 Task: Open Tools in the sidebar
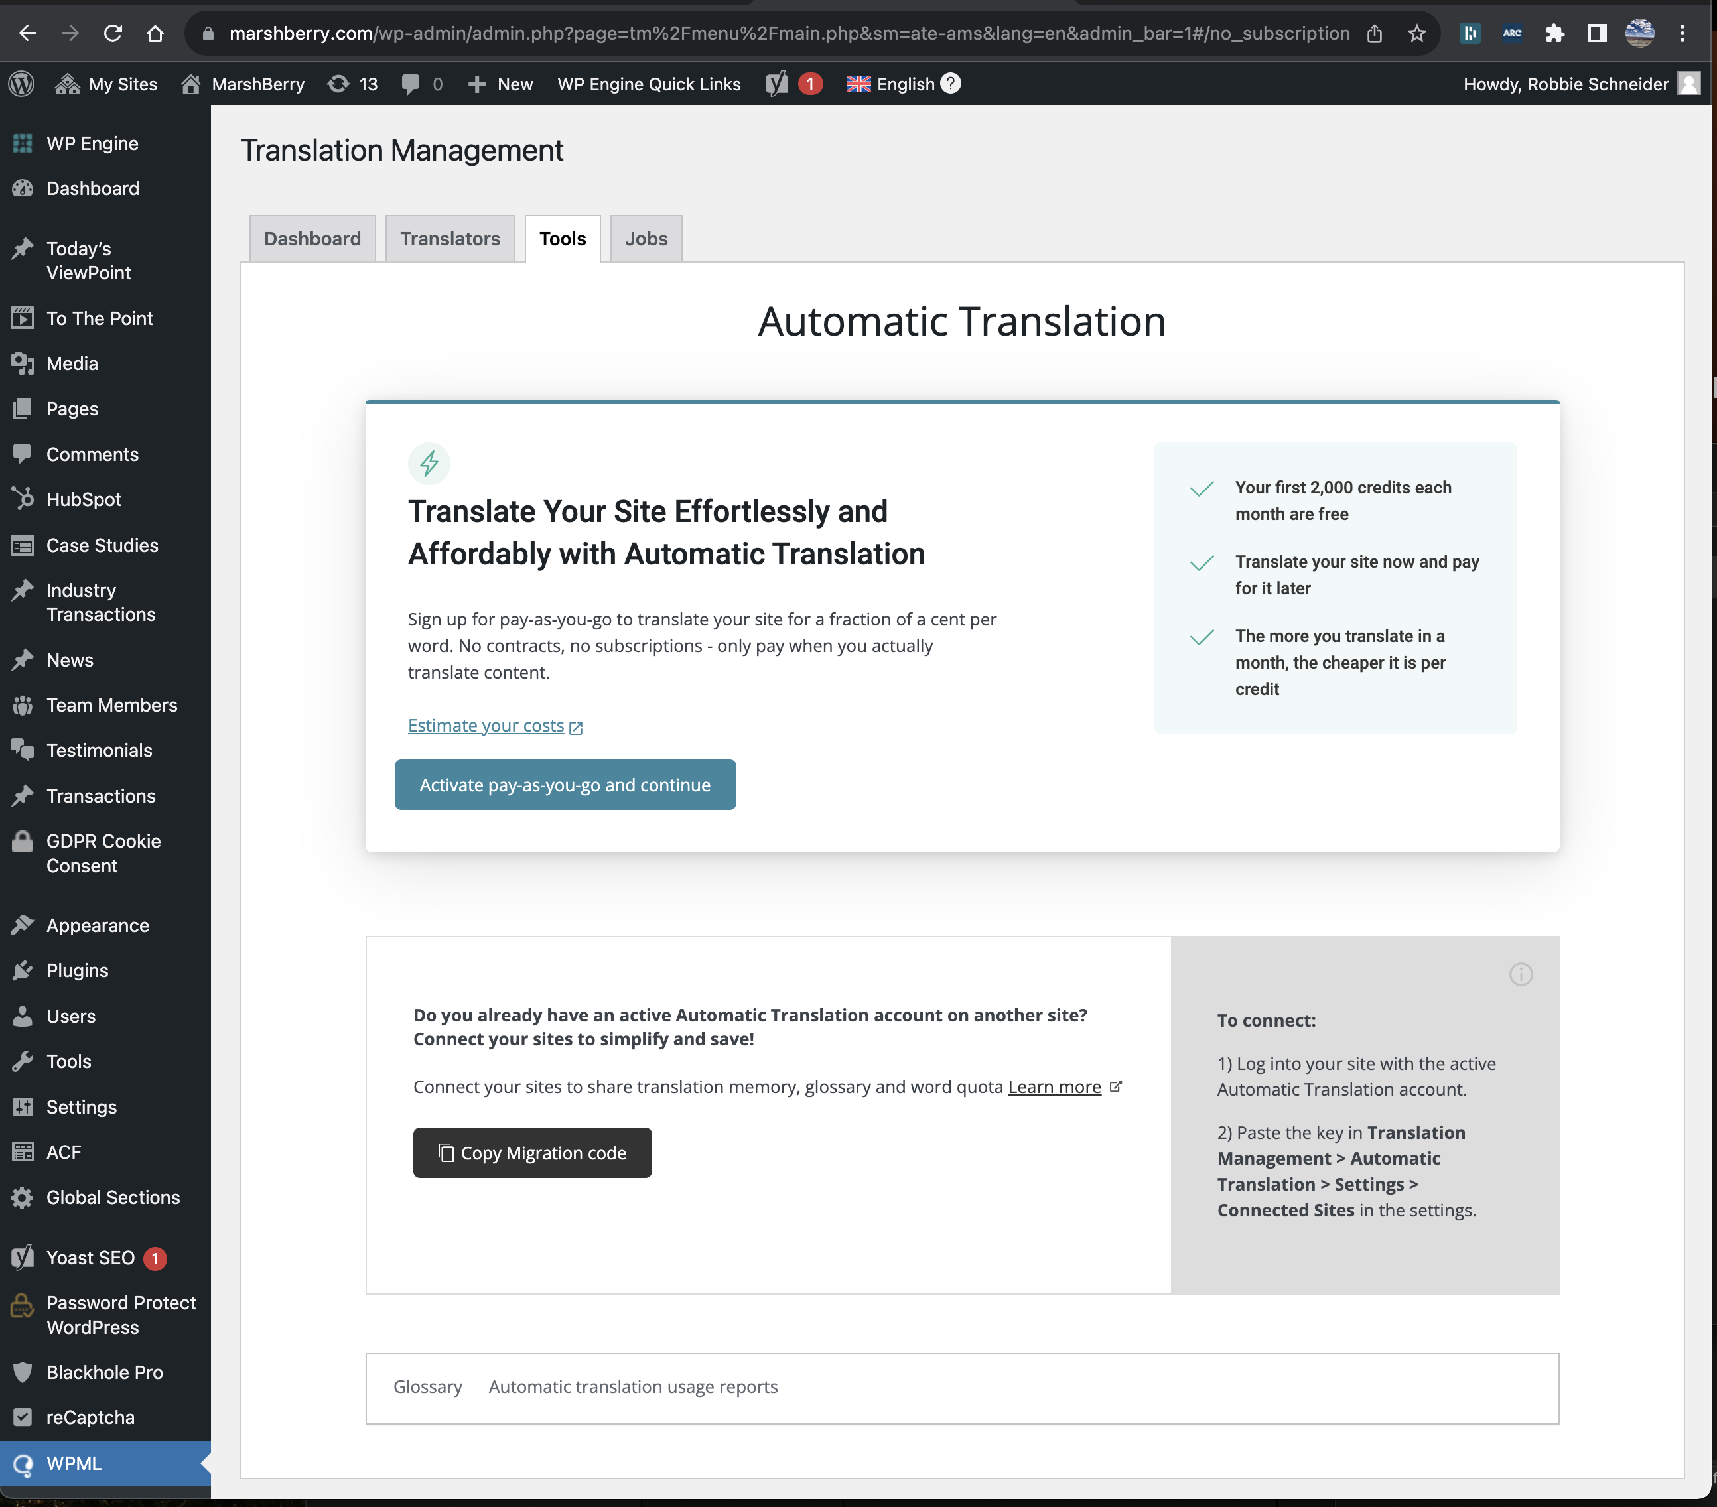click(x=105, y=1062)
